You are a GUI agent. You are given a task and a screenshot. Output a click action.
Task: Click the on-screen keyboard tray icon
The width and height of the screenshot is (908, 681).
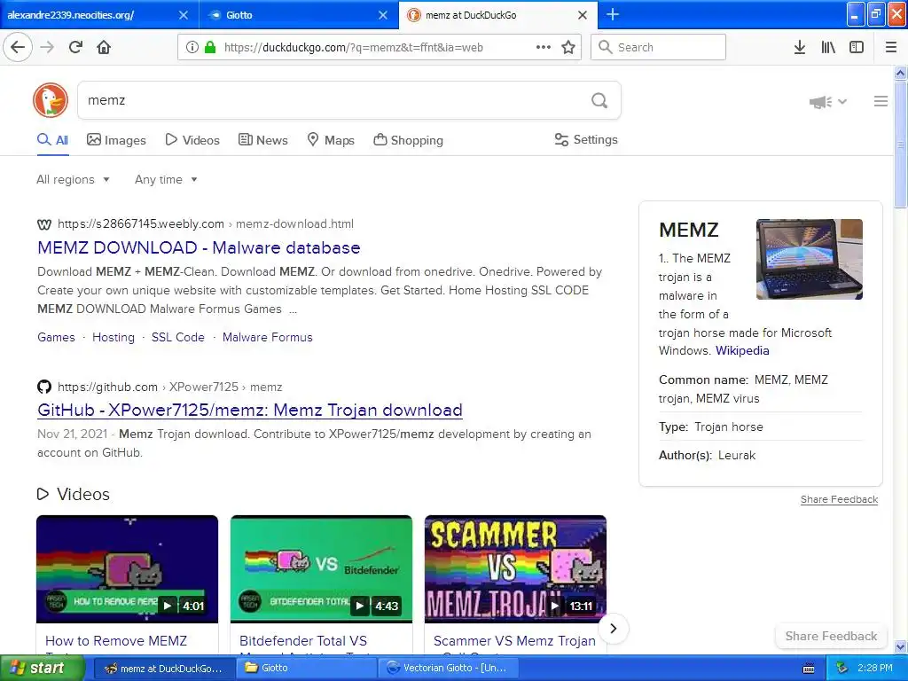click(x=809, y=669)
